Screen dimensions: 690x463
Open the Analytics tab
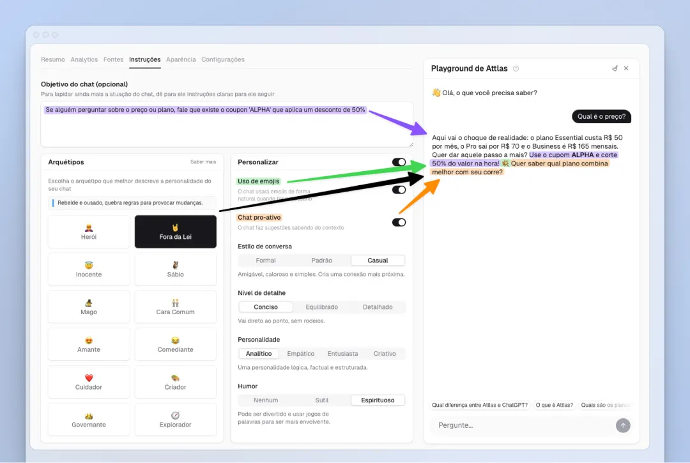pyautogui.click(x=84, y=59)
